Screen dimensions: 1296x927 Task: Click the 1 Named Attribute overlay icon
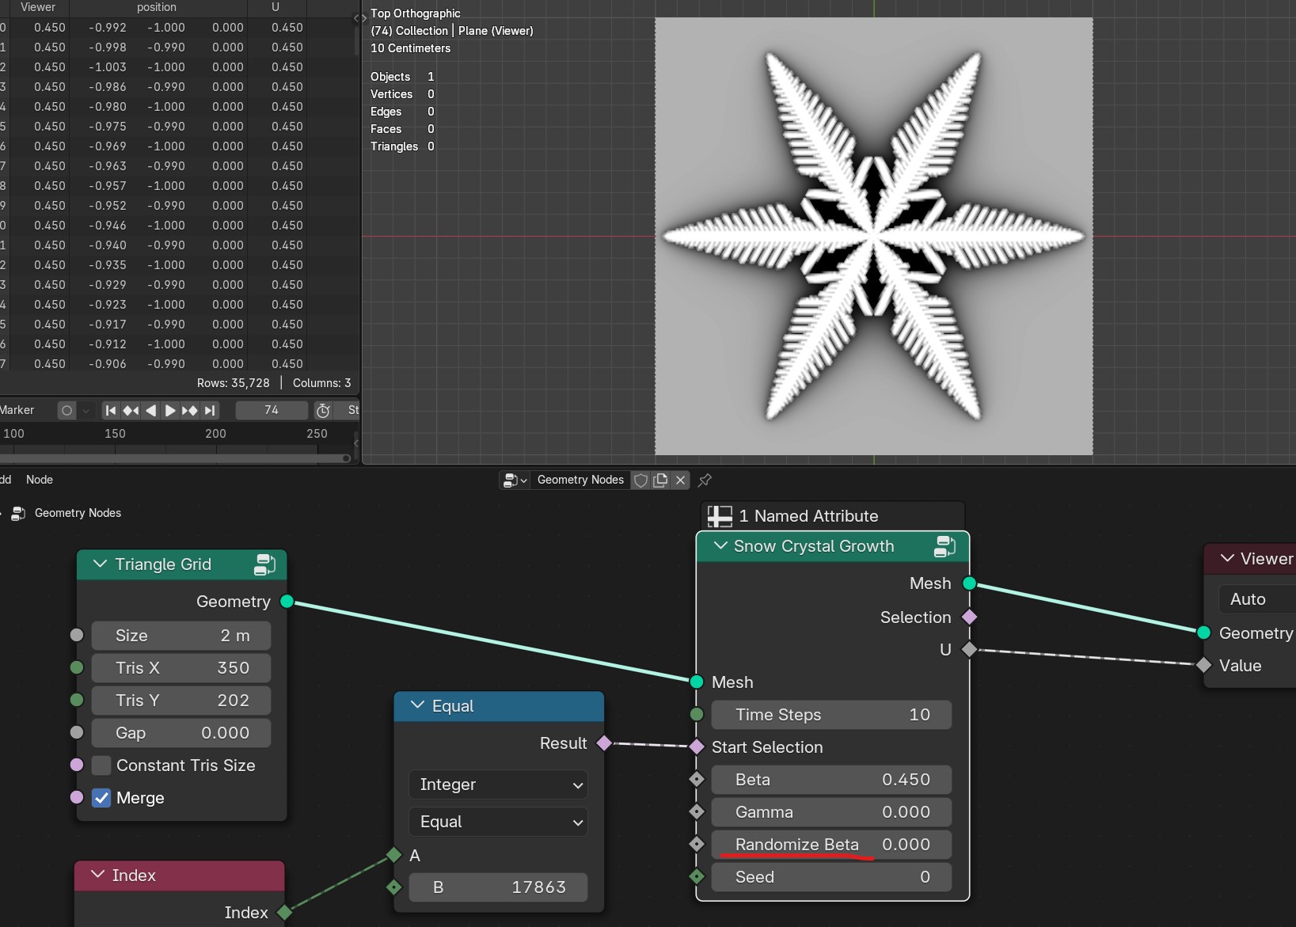click(x=720, y=516)
